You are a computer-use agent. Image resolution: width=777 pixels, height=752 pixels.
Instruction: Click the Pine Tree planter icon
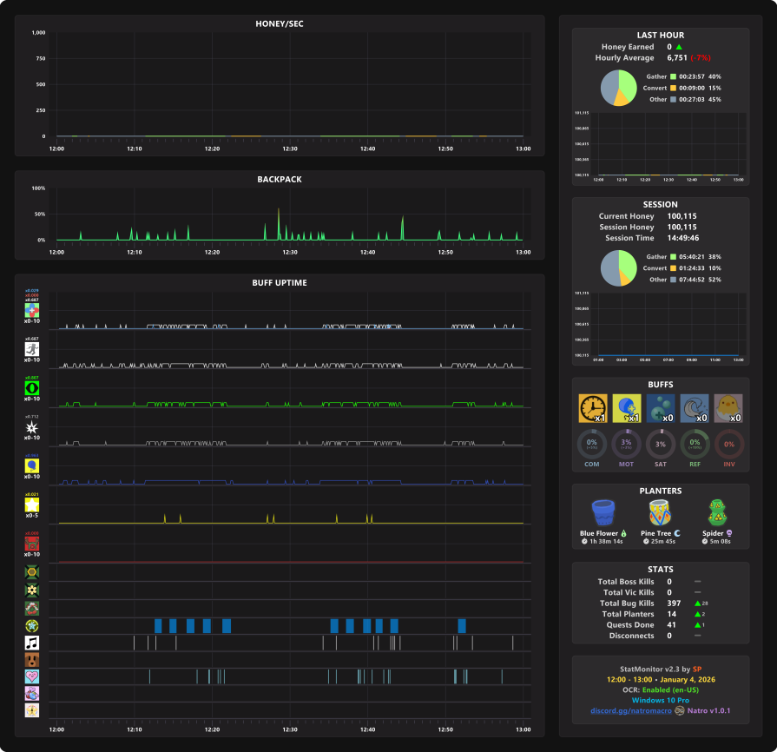pyautogui.click(x=660, y=512)
